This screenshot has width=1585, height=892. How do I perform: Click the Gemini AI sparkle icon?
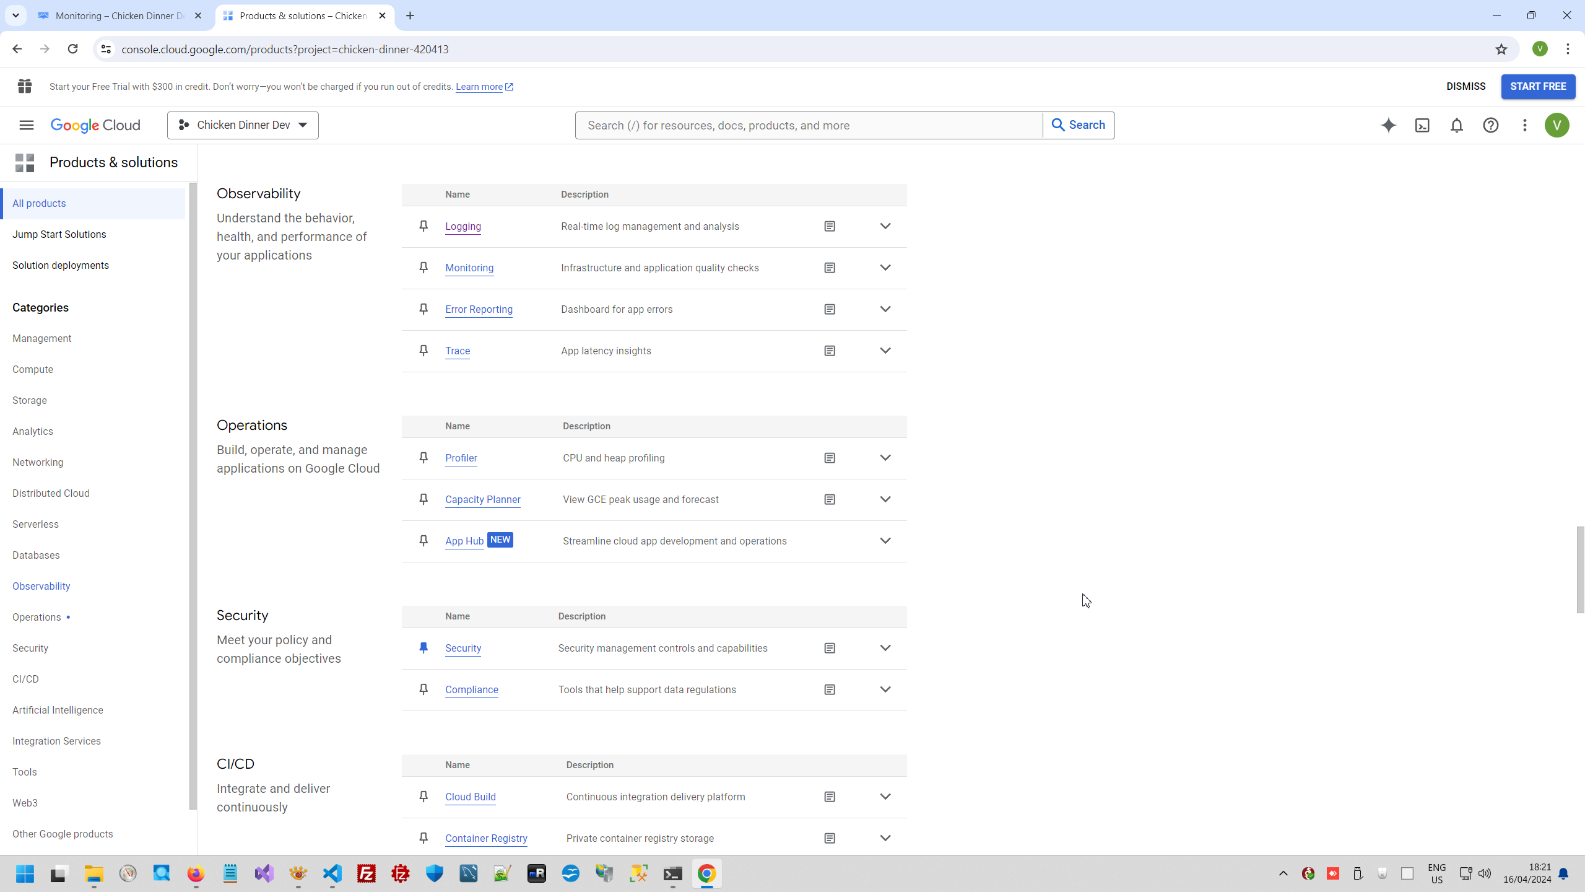(x=1388, y=126)
